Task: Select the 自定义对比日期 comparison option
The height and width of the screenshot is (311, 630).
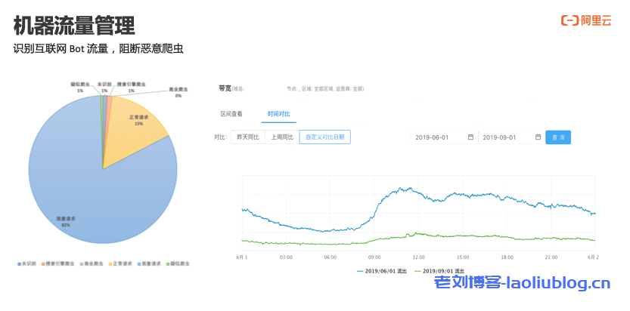Action: [325, 137]
